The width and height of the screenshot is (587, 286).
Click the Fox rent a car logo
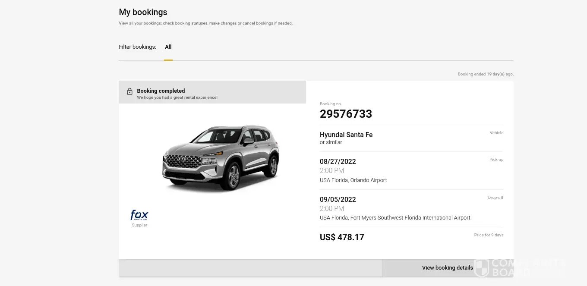[139, 215]
